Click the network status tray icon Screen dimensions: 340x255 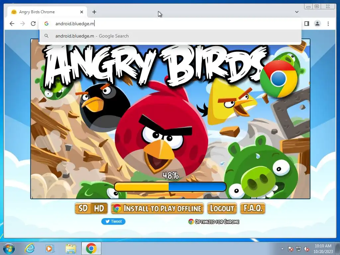(298, 249)
